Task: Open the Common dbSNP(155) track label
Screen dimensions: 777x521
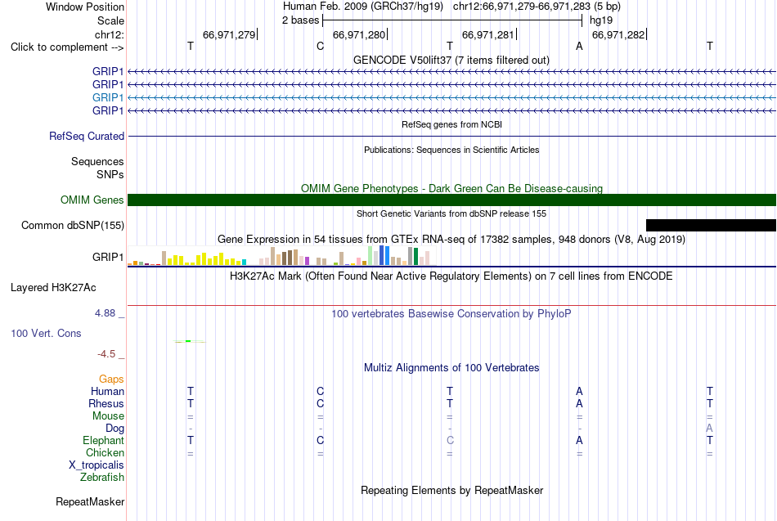Action: click(72, 225)
